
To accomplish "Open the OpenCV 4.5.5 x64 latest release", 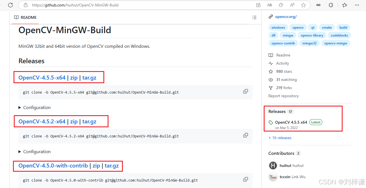I will (291, 122).
